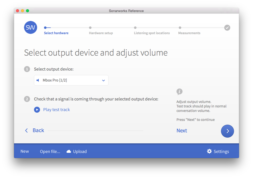Click the round blue next arrow button
Viewport: 253px width, 178px height.
point(227,131)
